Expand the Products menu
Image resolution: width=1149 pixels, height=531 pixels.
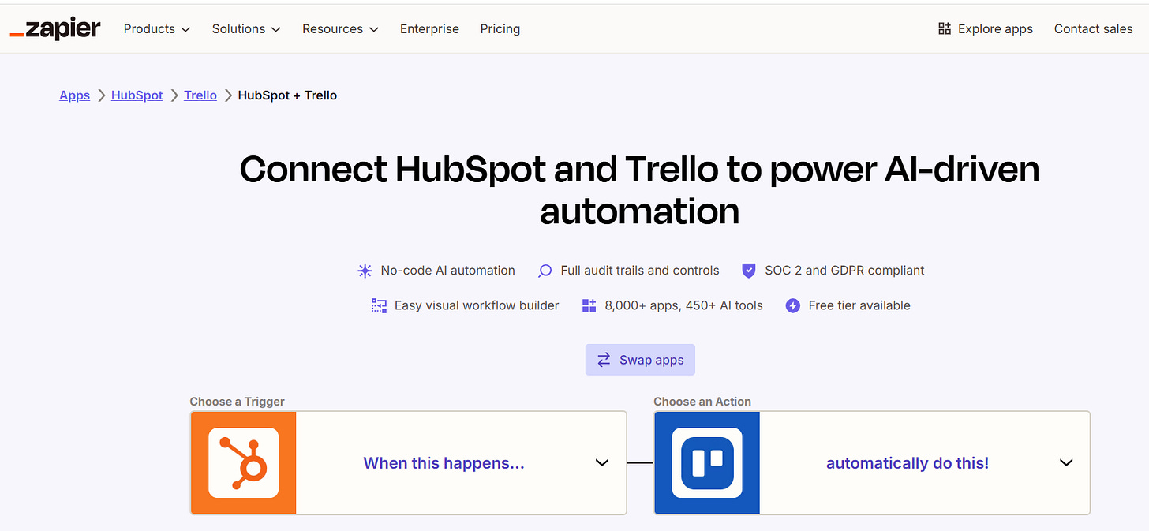tap(157, 29)
